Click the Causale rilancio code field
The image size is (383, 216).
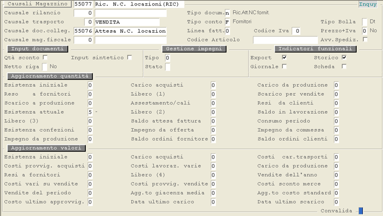(83, 13)
